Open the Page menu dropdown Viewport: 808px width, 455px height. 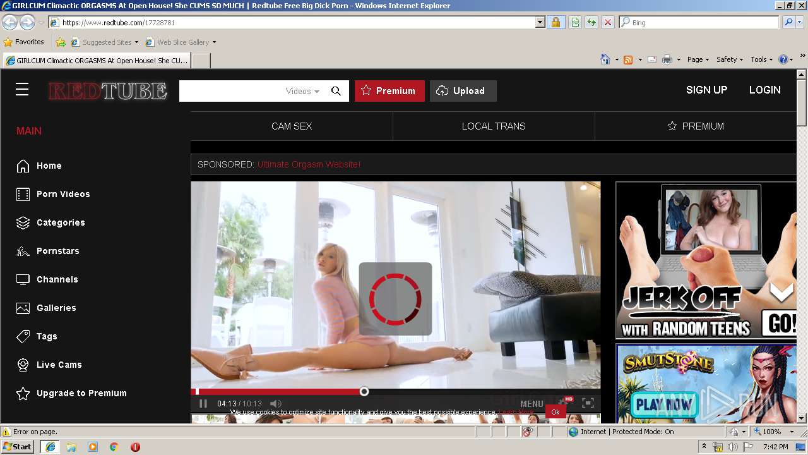(x=698, y=59)
